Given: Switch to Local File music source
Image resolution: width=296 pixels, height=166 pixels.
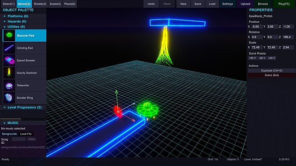Looking at the screenshot, I should [26, 134].
